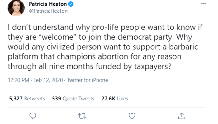Open the share tweet icon

click(182, 116)
